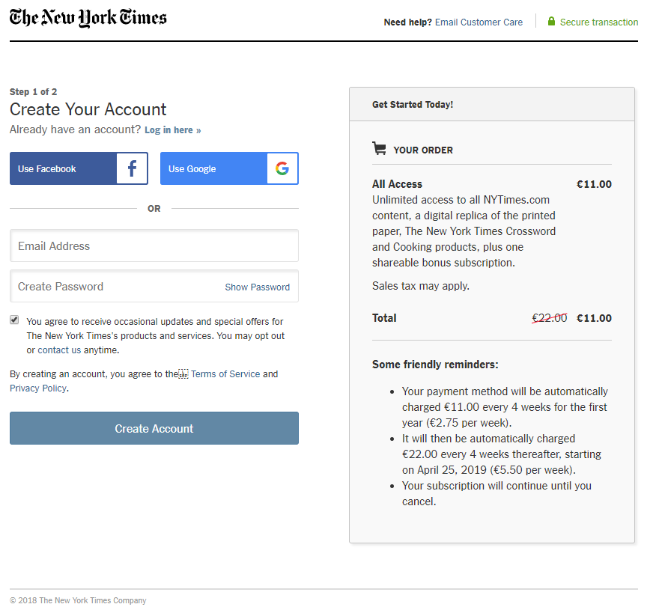Image resolution: width=662 pixels, height=616 pixels.
Task: Click the Facebook 'f' logo icon
Action: click(132, 168)
